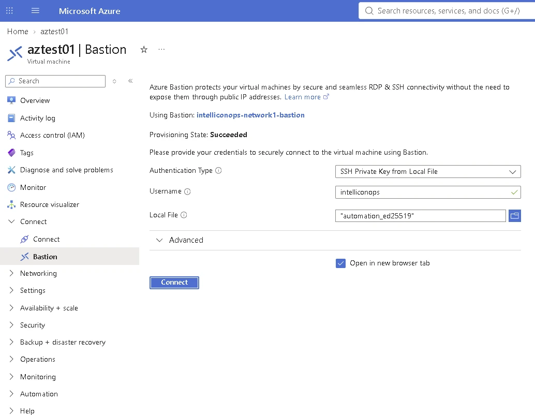Expand the Security section
The width and height of the screenshot is (535, 415).
click(x=11, y=325)
